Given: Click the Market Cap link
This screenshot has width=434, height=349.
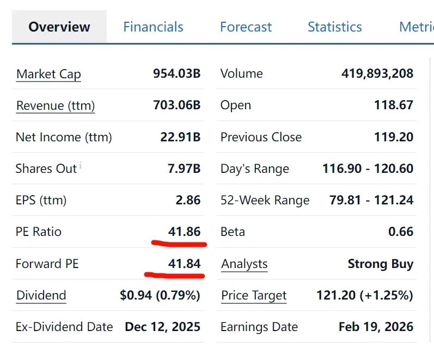Looking at the screenshot, I should pos(48,74).
